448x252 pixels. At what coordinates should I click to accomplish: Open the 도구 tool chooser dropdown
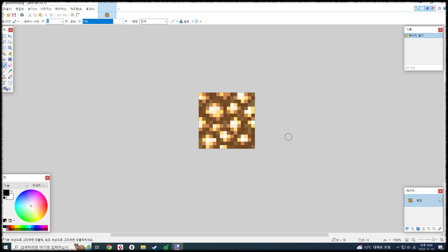(x=16, y=21)
